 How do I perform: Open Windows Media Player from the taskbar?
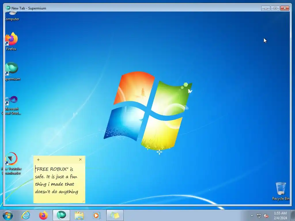[97, 215]
